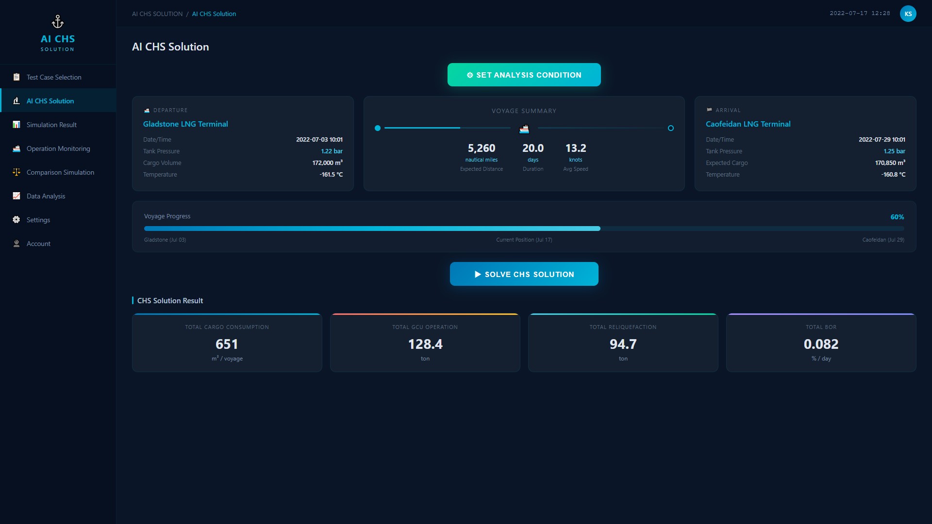The image size is (932, 524).
Task: Click arrival temperature -160.8 °C
Action: click(x=894, y=175)
